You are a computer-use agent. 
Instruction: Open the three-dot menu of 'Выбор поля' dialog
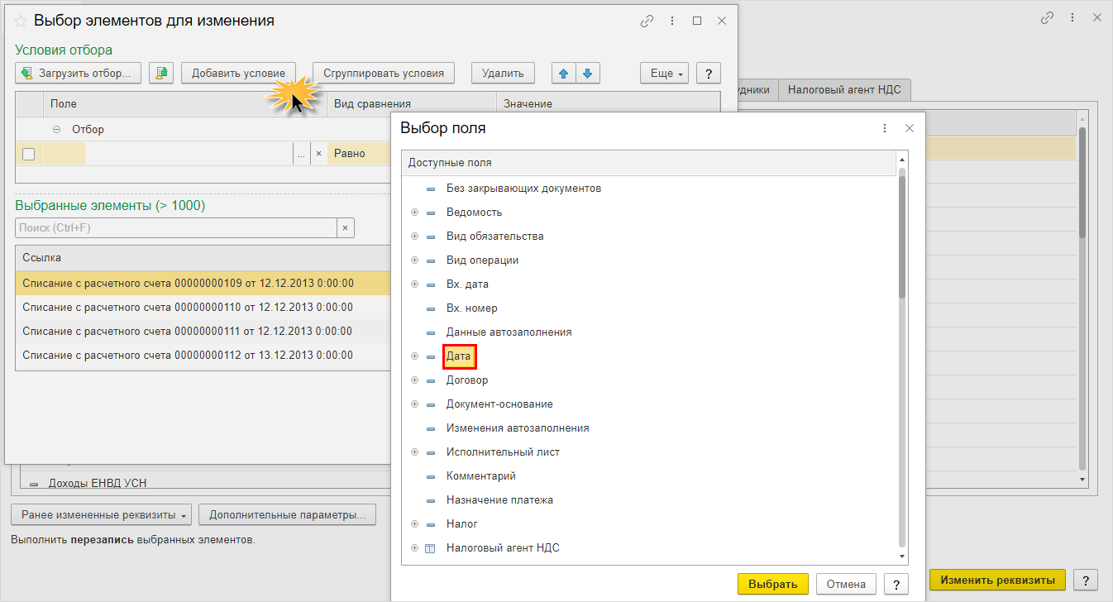pyautogui.click(x=885, y=128)
